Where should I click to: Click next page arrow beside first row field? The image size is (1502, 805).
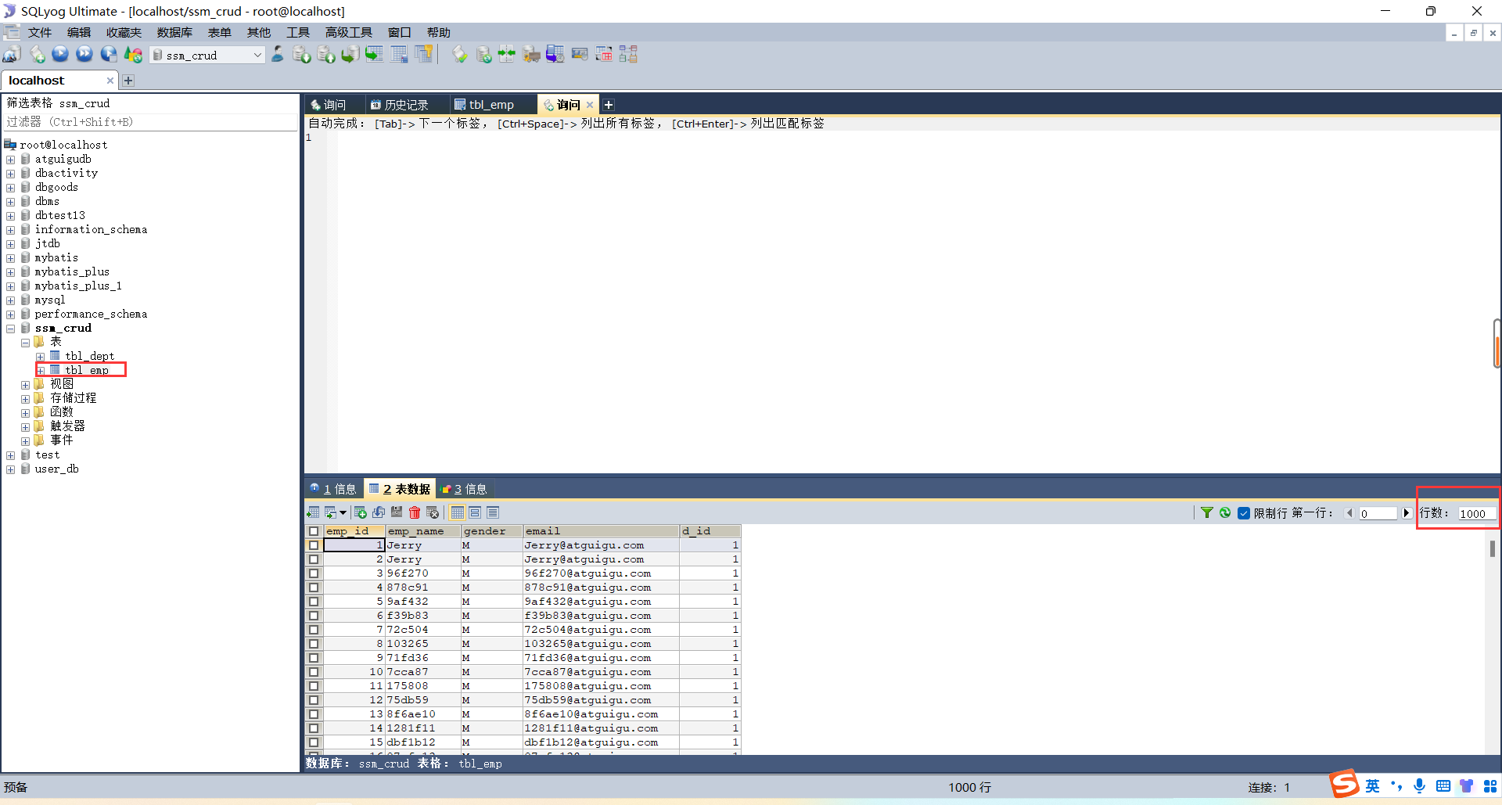pyautogui.click(x=1407, y=513)
